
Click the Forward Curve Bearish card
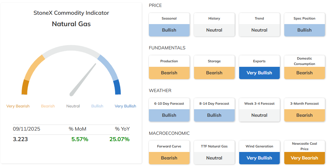tap(169, 152)
